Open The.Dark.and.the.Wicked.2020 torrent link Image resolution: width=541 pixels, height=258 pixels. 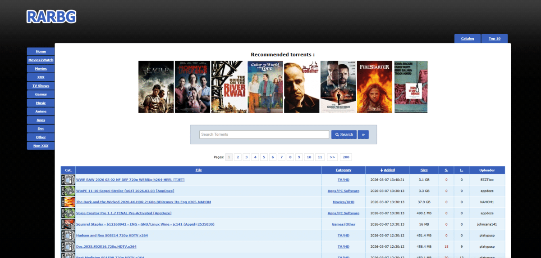(x=143, y=202)
